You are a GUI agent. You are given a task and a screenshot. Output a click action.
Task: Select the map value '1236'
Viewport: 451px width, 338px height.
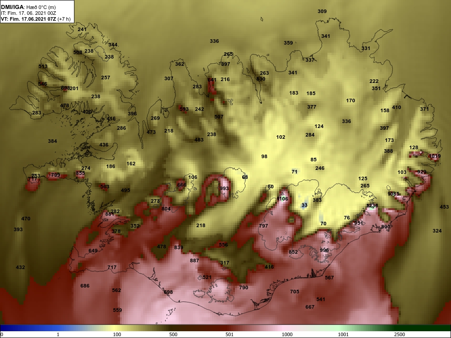[x=372, y=206]
